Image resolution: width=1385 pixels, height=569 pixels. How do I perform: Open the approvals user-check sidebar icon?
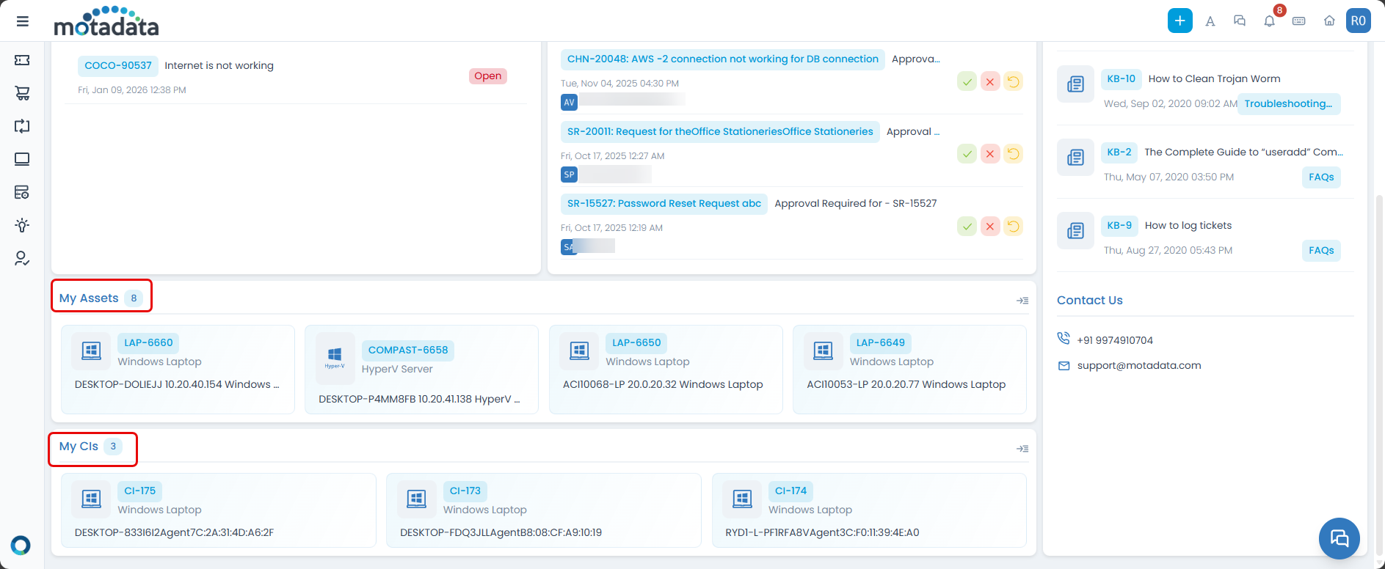coord(22,258)
